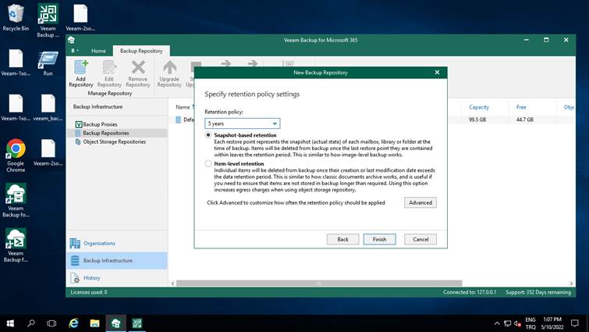
Task: Open the Veeam Backup fo... cloud shortcut
Action: click(16, 201)
